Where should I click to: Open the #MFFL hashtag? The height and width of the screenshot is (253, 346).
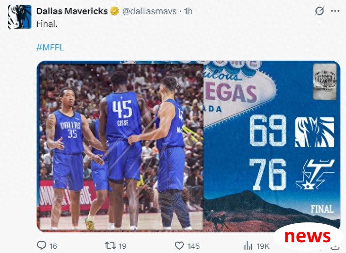pos(50,47)
